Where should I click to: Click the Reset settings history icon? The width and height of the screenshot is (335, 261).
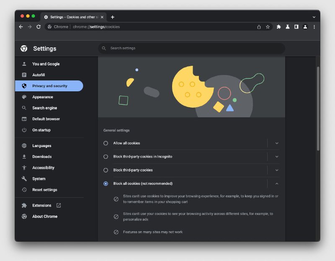click(x=24, y=190)
